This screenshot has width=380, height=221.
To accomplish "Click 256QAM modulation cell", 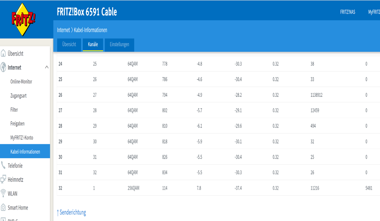I will pyautogui.click(x=134, y=188).
